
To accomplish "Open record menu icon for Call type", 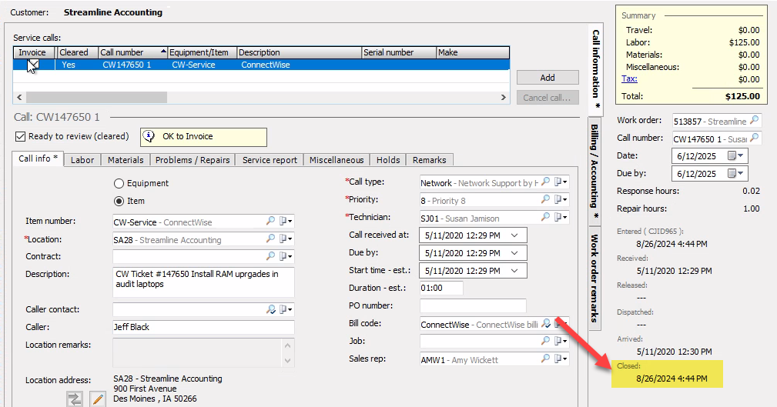I will pos(561,182).
